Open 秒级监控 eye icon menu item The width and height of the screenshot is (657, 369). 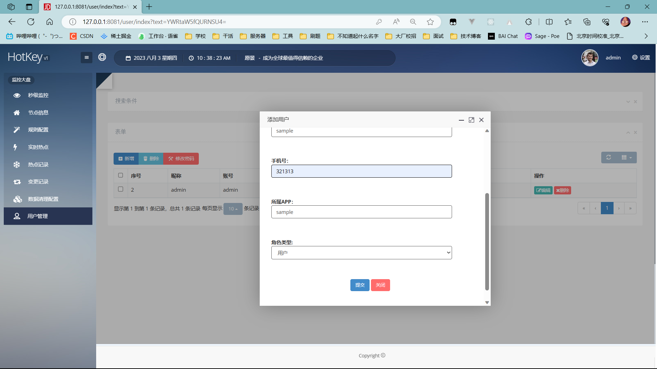(x=17, y=95)
